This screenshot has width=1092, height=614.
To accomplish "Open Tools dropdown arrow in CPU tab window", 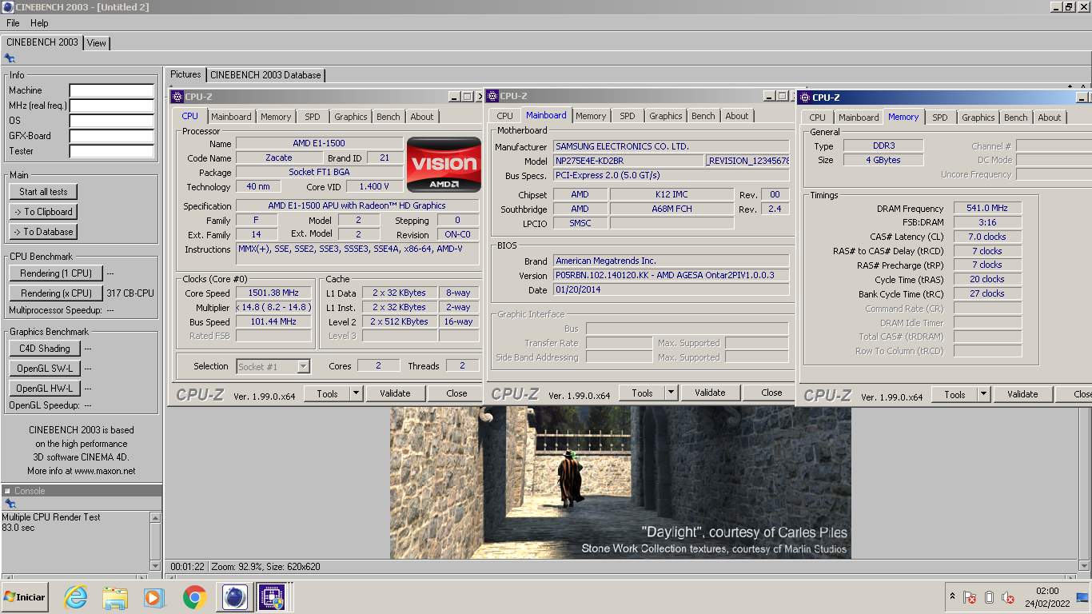I will pyautogui.click(x=355, y=393).
